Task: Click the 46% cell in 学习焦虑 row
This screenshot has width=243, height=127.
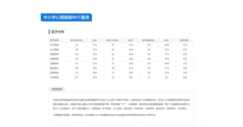Action: [167, 45]
